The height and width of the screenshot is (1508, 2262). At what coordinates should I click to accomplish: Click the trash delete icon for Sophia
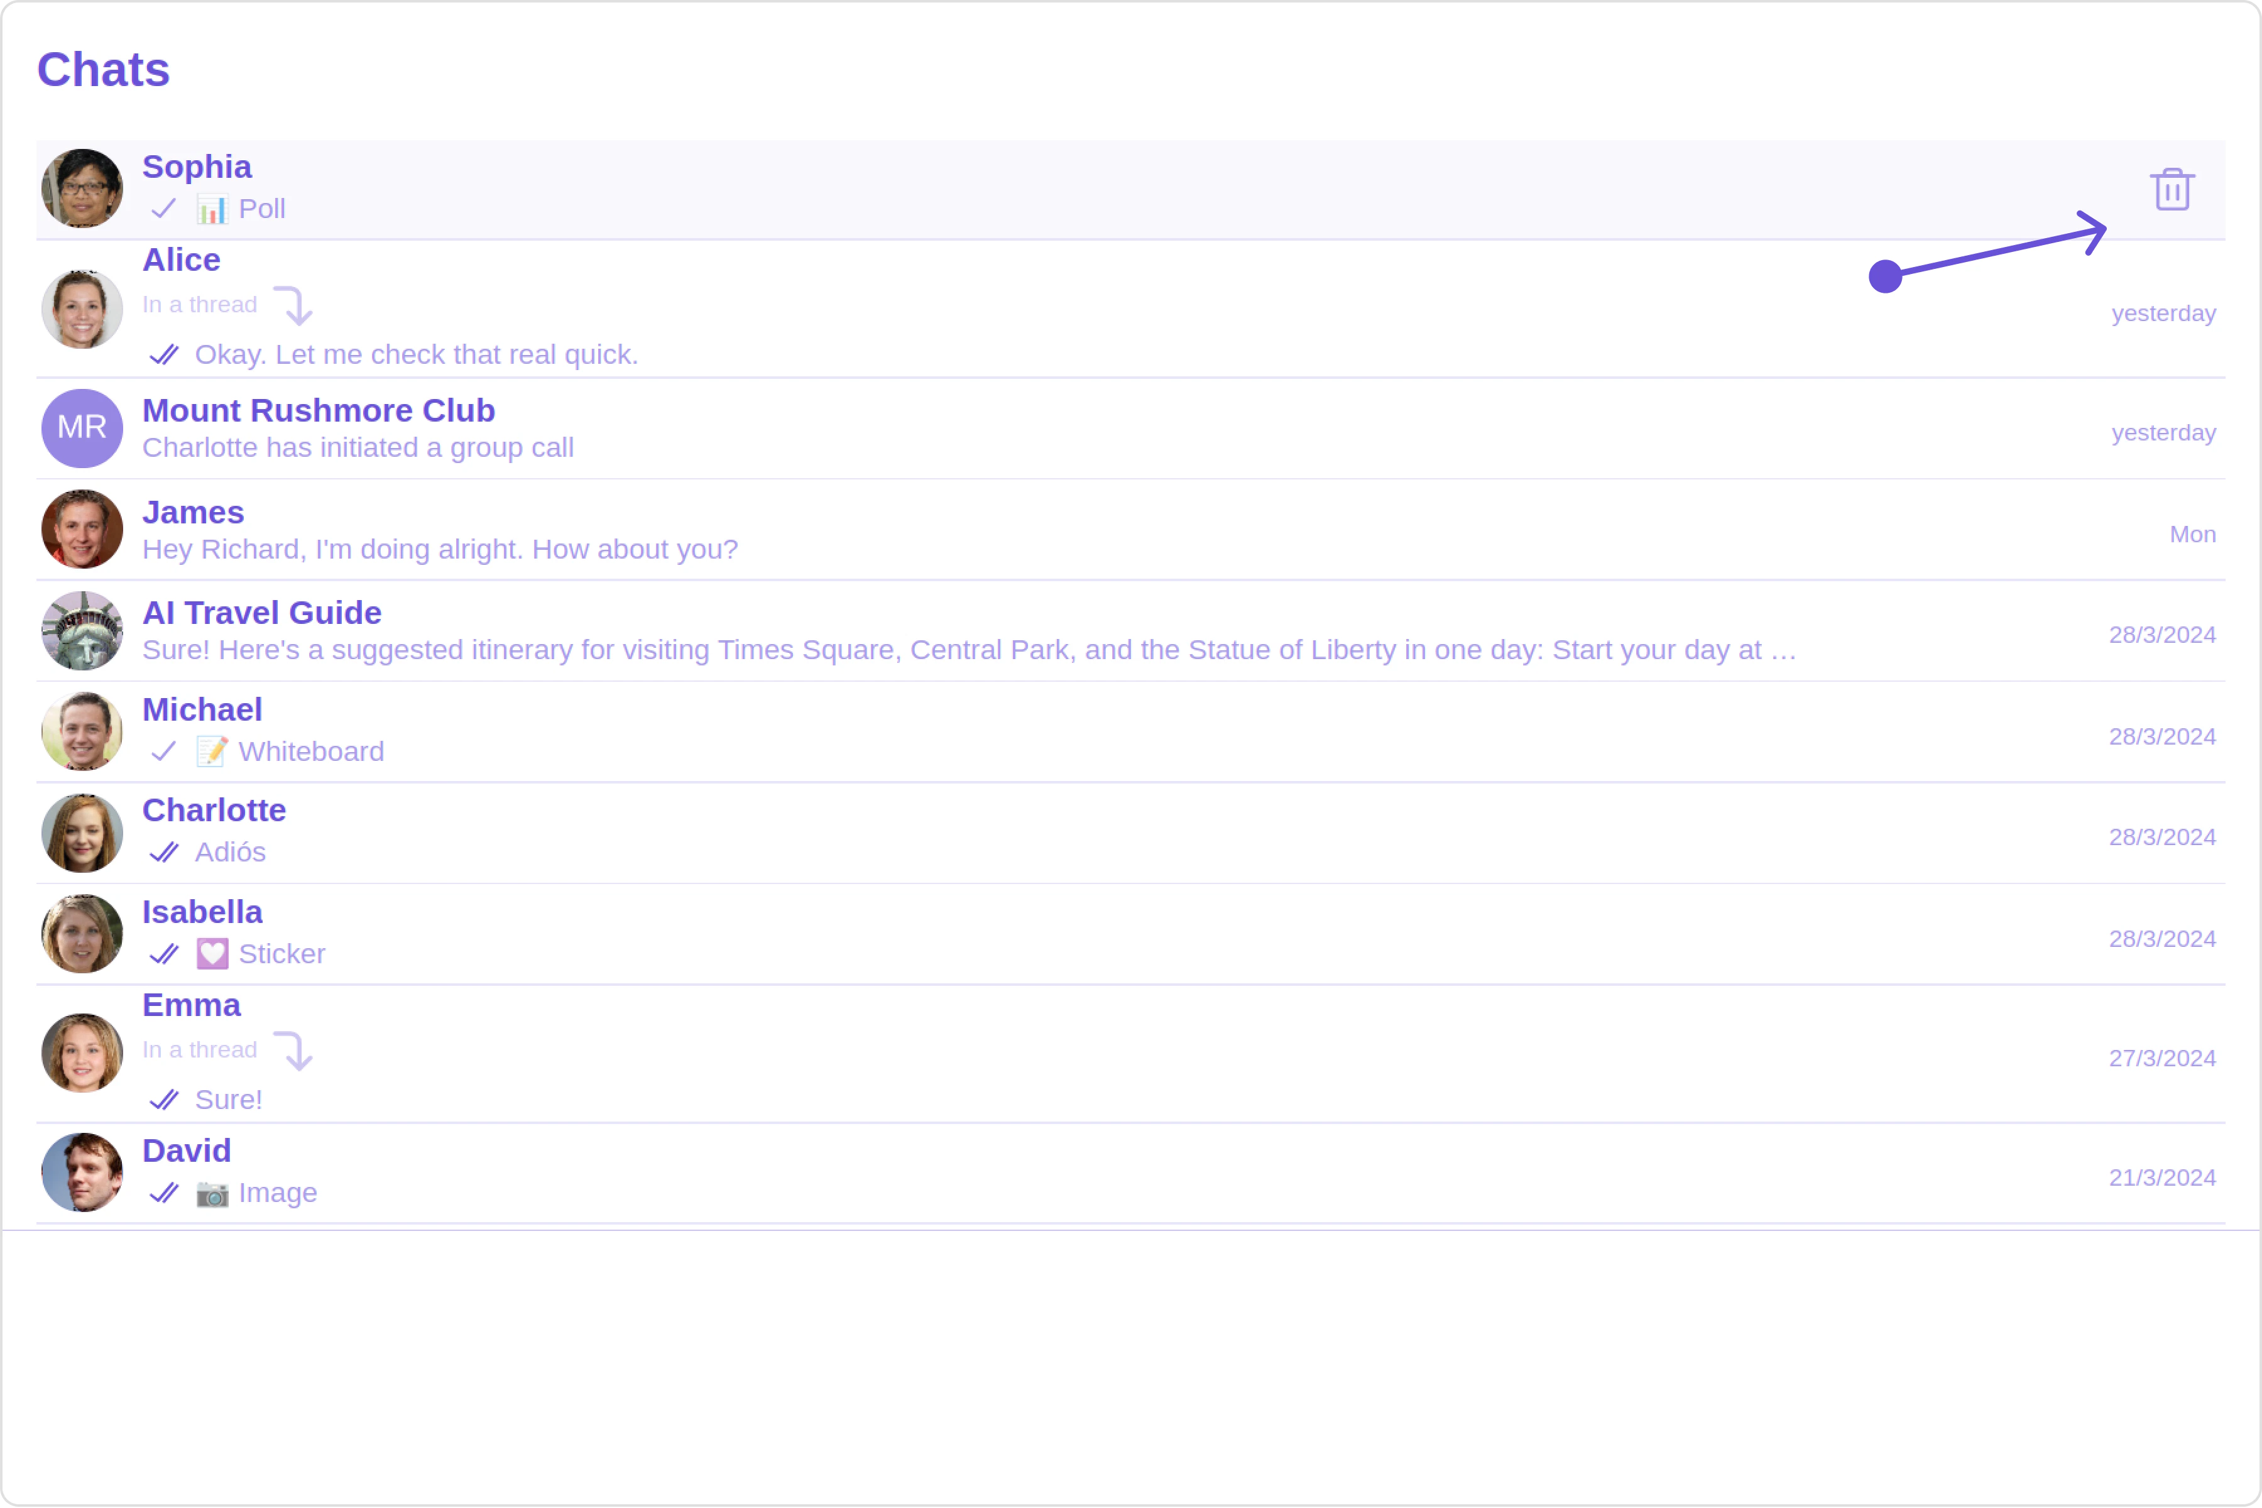click(x=2172, y=190)
